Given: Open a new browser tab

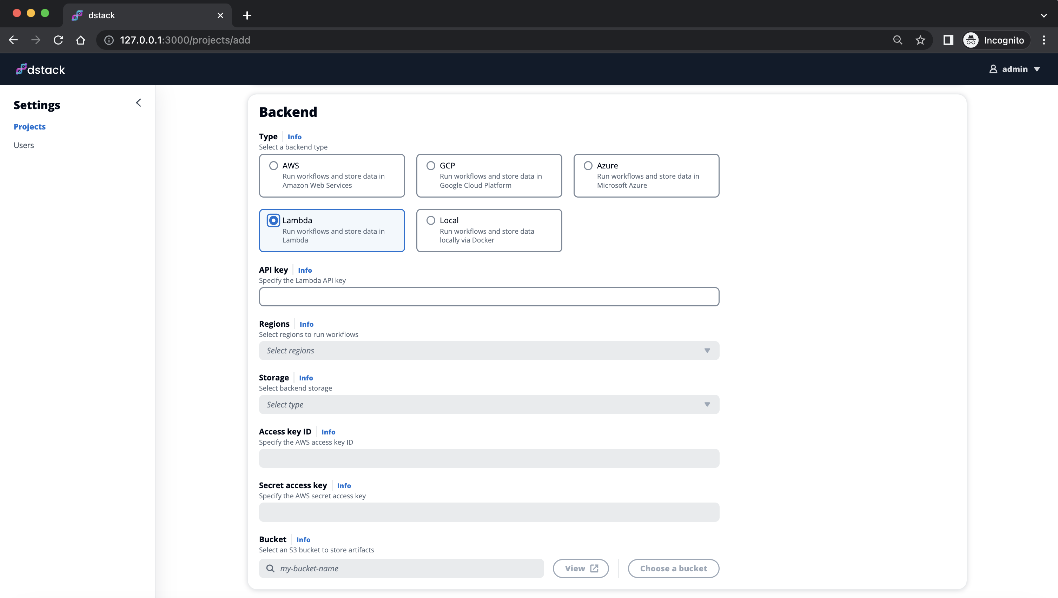Looking at the screenshot, I should 247,15.
